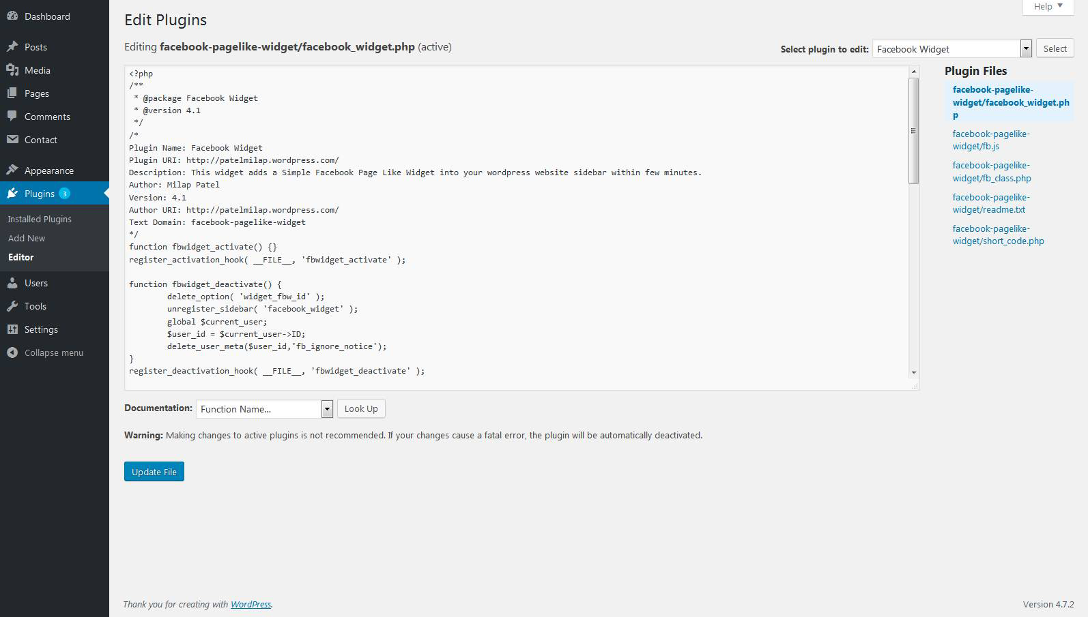This screenshot has width=1088, height=617.
Task: Open the fb_class.php plugin file
Action: click(992, 172)
